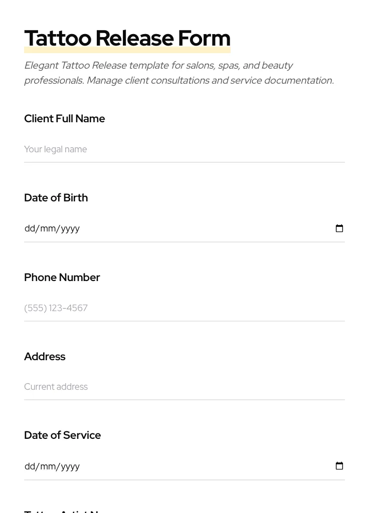Select the year segment in Date of Birth
The image size is (369, 513).
pos(70,228)
